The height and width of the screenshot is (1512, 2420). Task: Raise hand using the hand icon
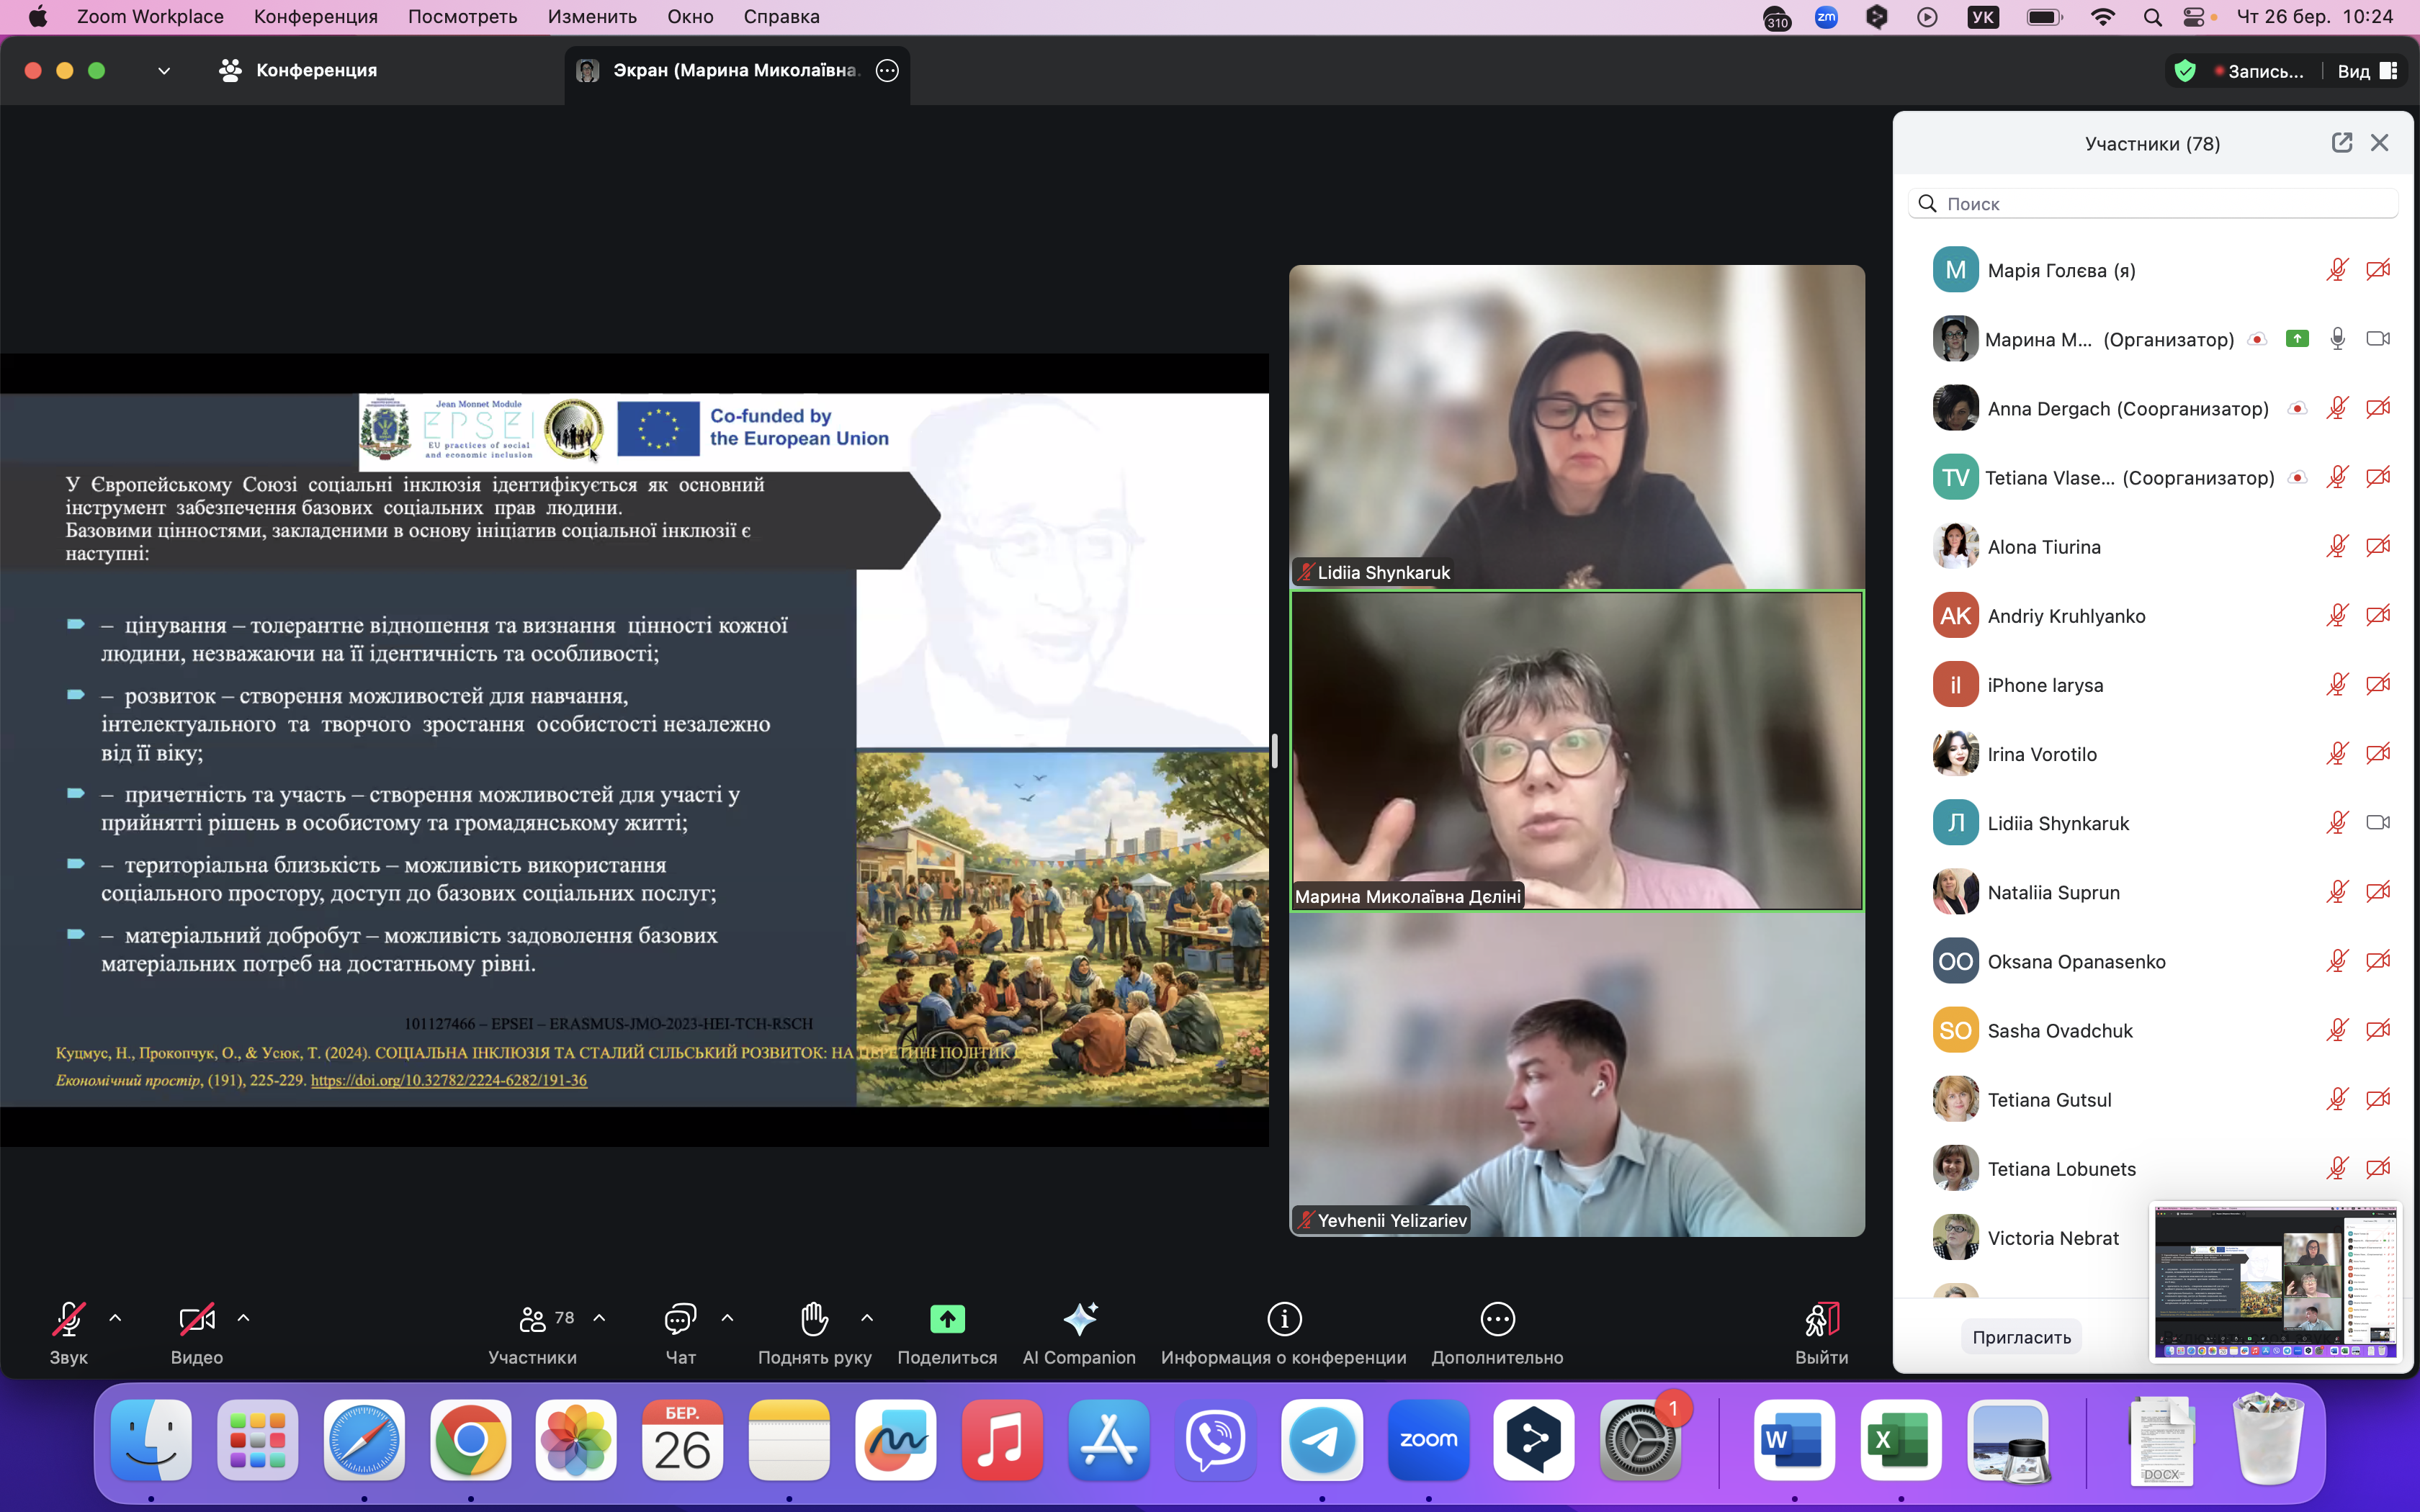click(x=814, y=1319)
